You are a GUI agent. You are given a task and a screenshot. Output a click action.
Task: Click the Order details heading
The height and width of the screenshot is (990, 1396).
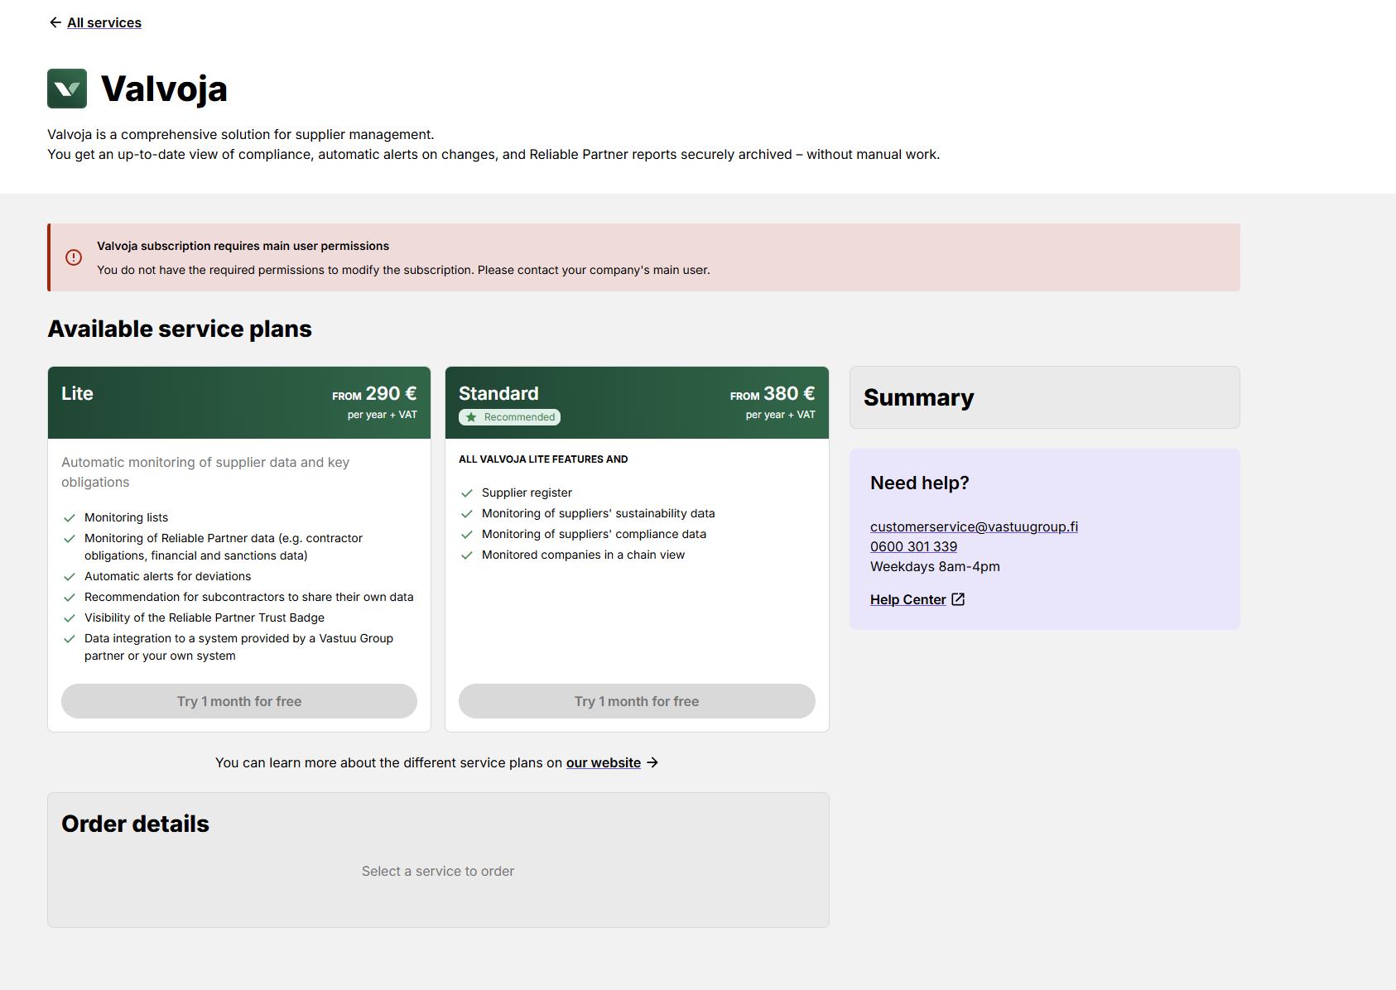[135, 824]
